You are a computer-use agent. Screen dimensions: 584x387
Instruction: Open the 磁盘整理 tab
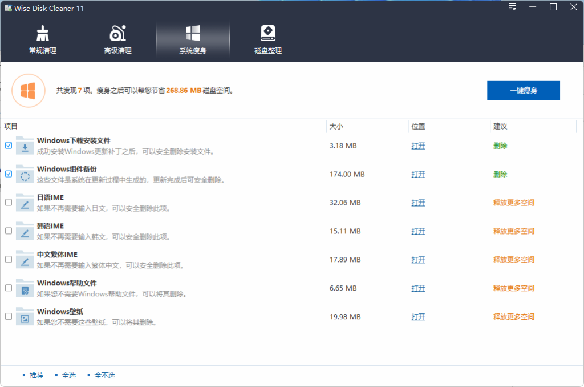(268, 40)
